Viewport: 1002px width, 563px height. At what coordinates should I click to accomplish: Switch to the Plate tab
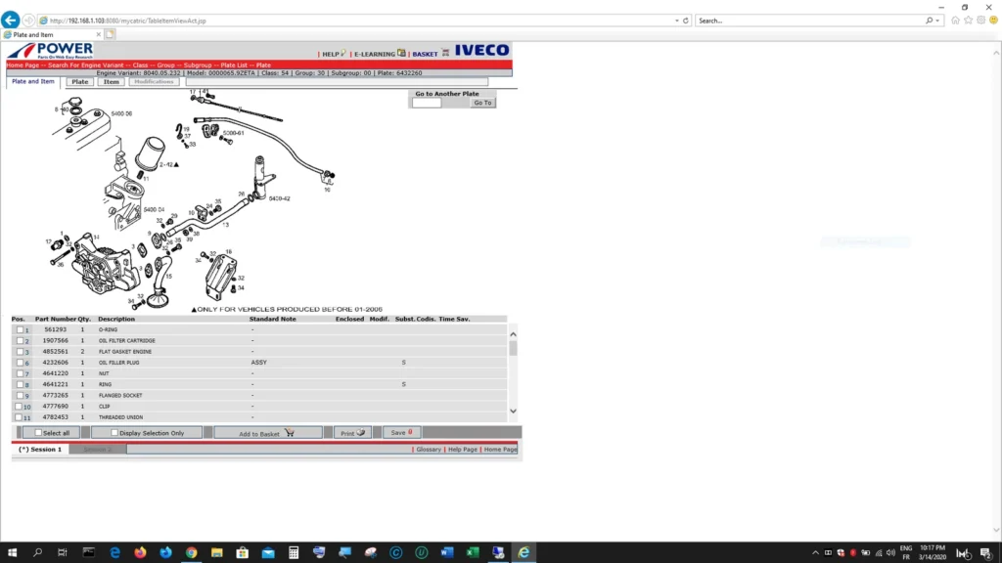79,81
